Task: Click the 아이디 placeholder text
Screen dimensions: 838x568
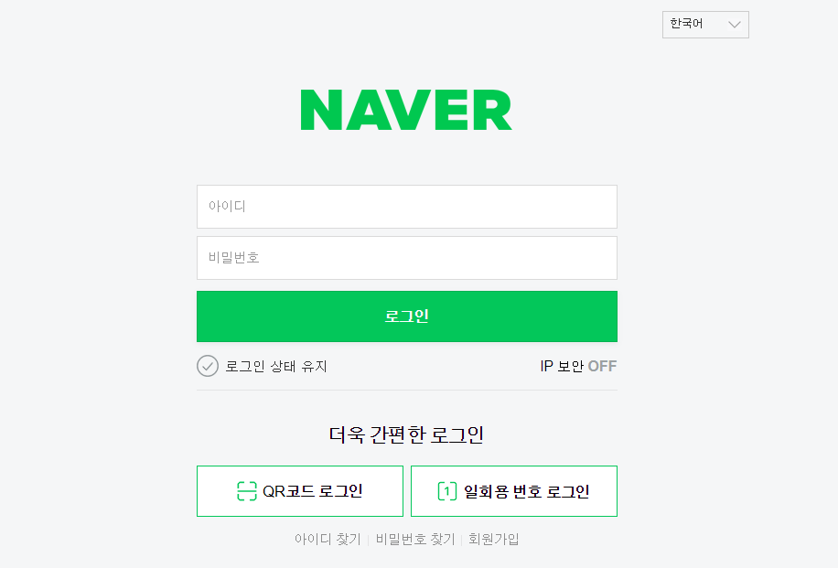Action: [227, 206]
